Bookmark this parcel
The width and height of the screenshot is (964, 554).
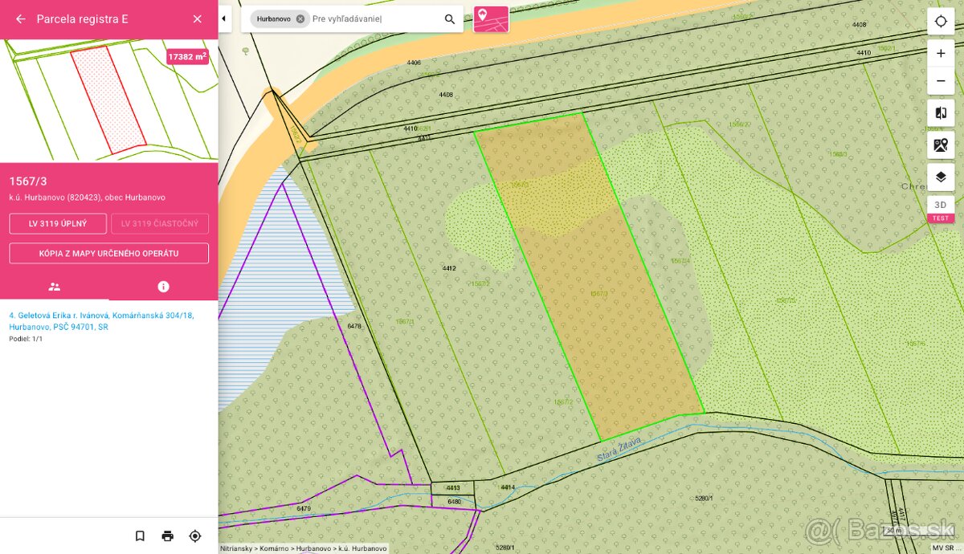(x=140, y=536)
